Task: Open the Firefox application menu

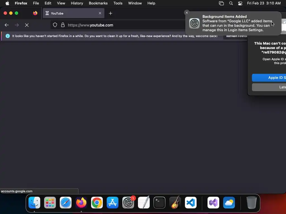Action: pos(21,3)
